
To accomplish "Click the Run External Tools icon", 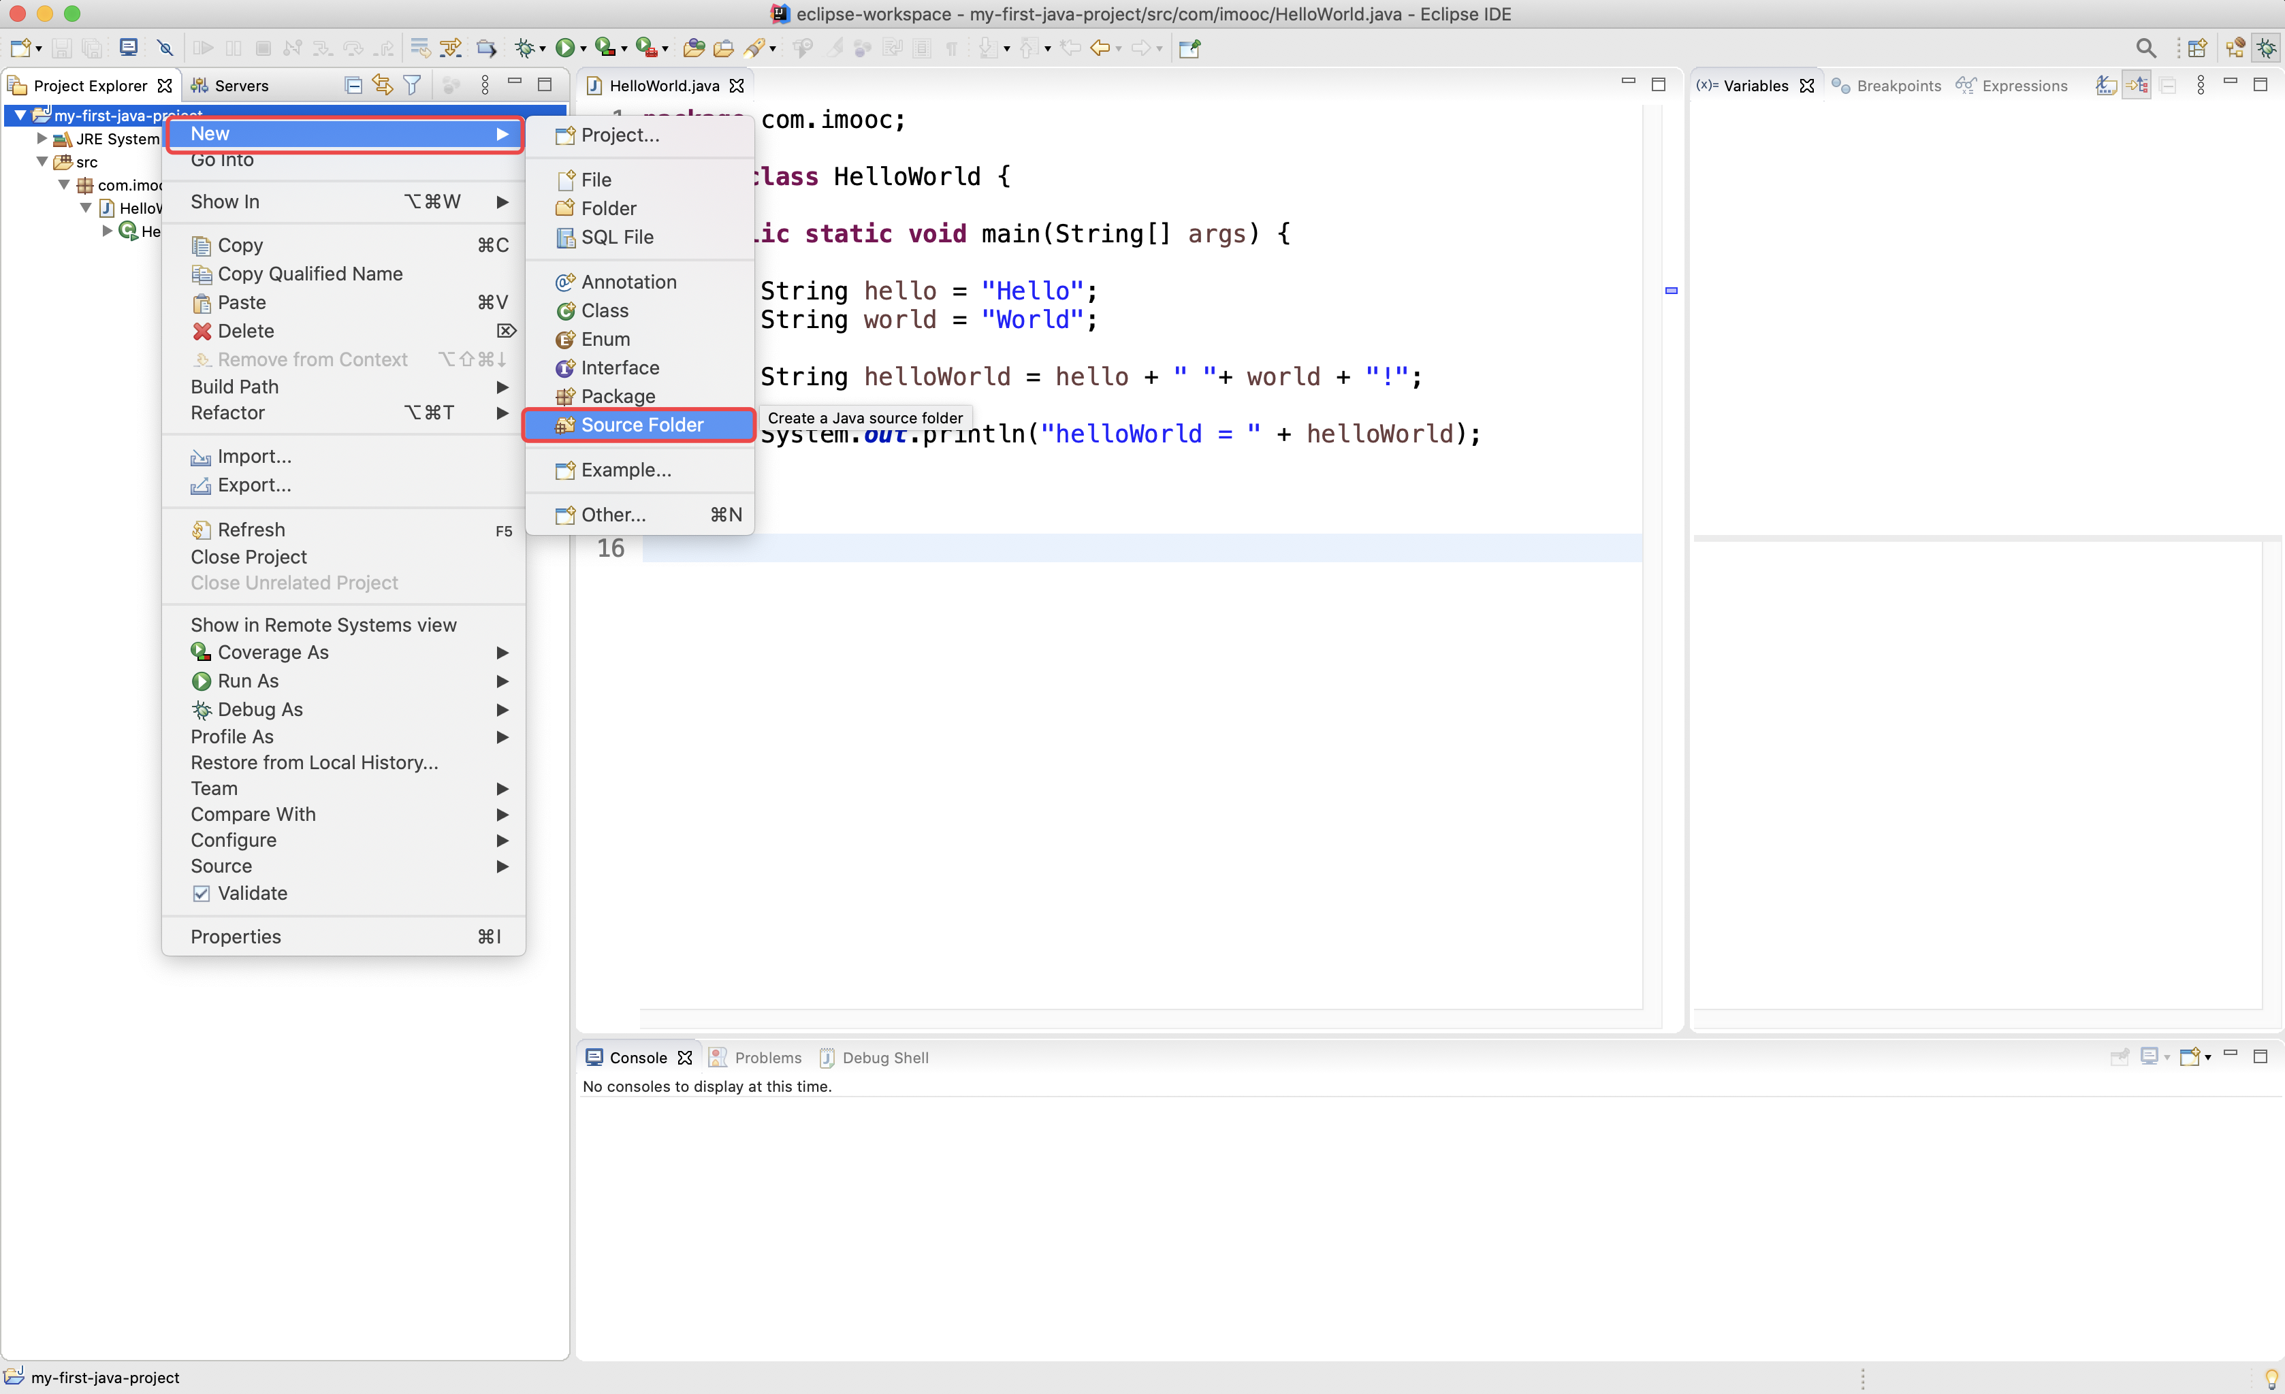I will pyautogui.click(x=645, y=48).
